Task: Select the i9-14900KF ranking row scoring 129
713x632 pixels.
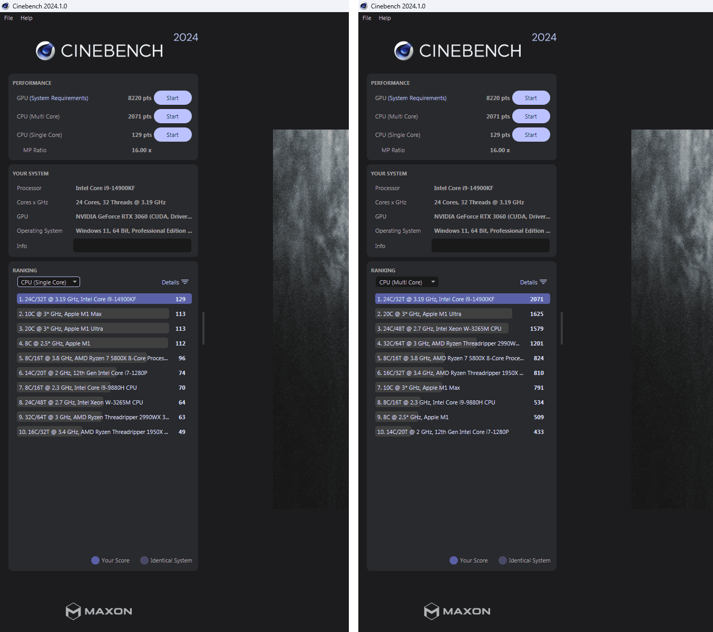Action: [x=104, y=299]
